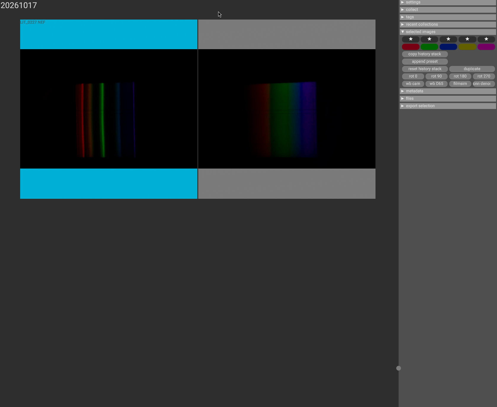Apply the wb cam preset
The image size is (497, 407).
tap(413, 84)
